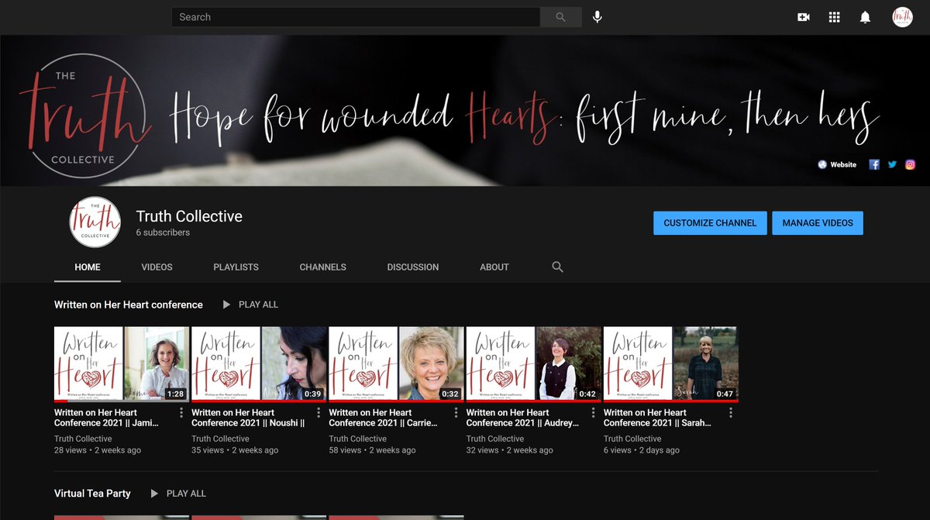The width and height of the screenshot is (930, 520).
Task: Open the Twitter link on the banner
Action: click(892, 164)
